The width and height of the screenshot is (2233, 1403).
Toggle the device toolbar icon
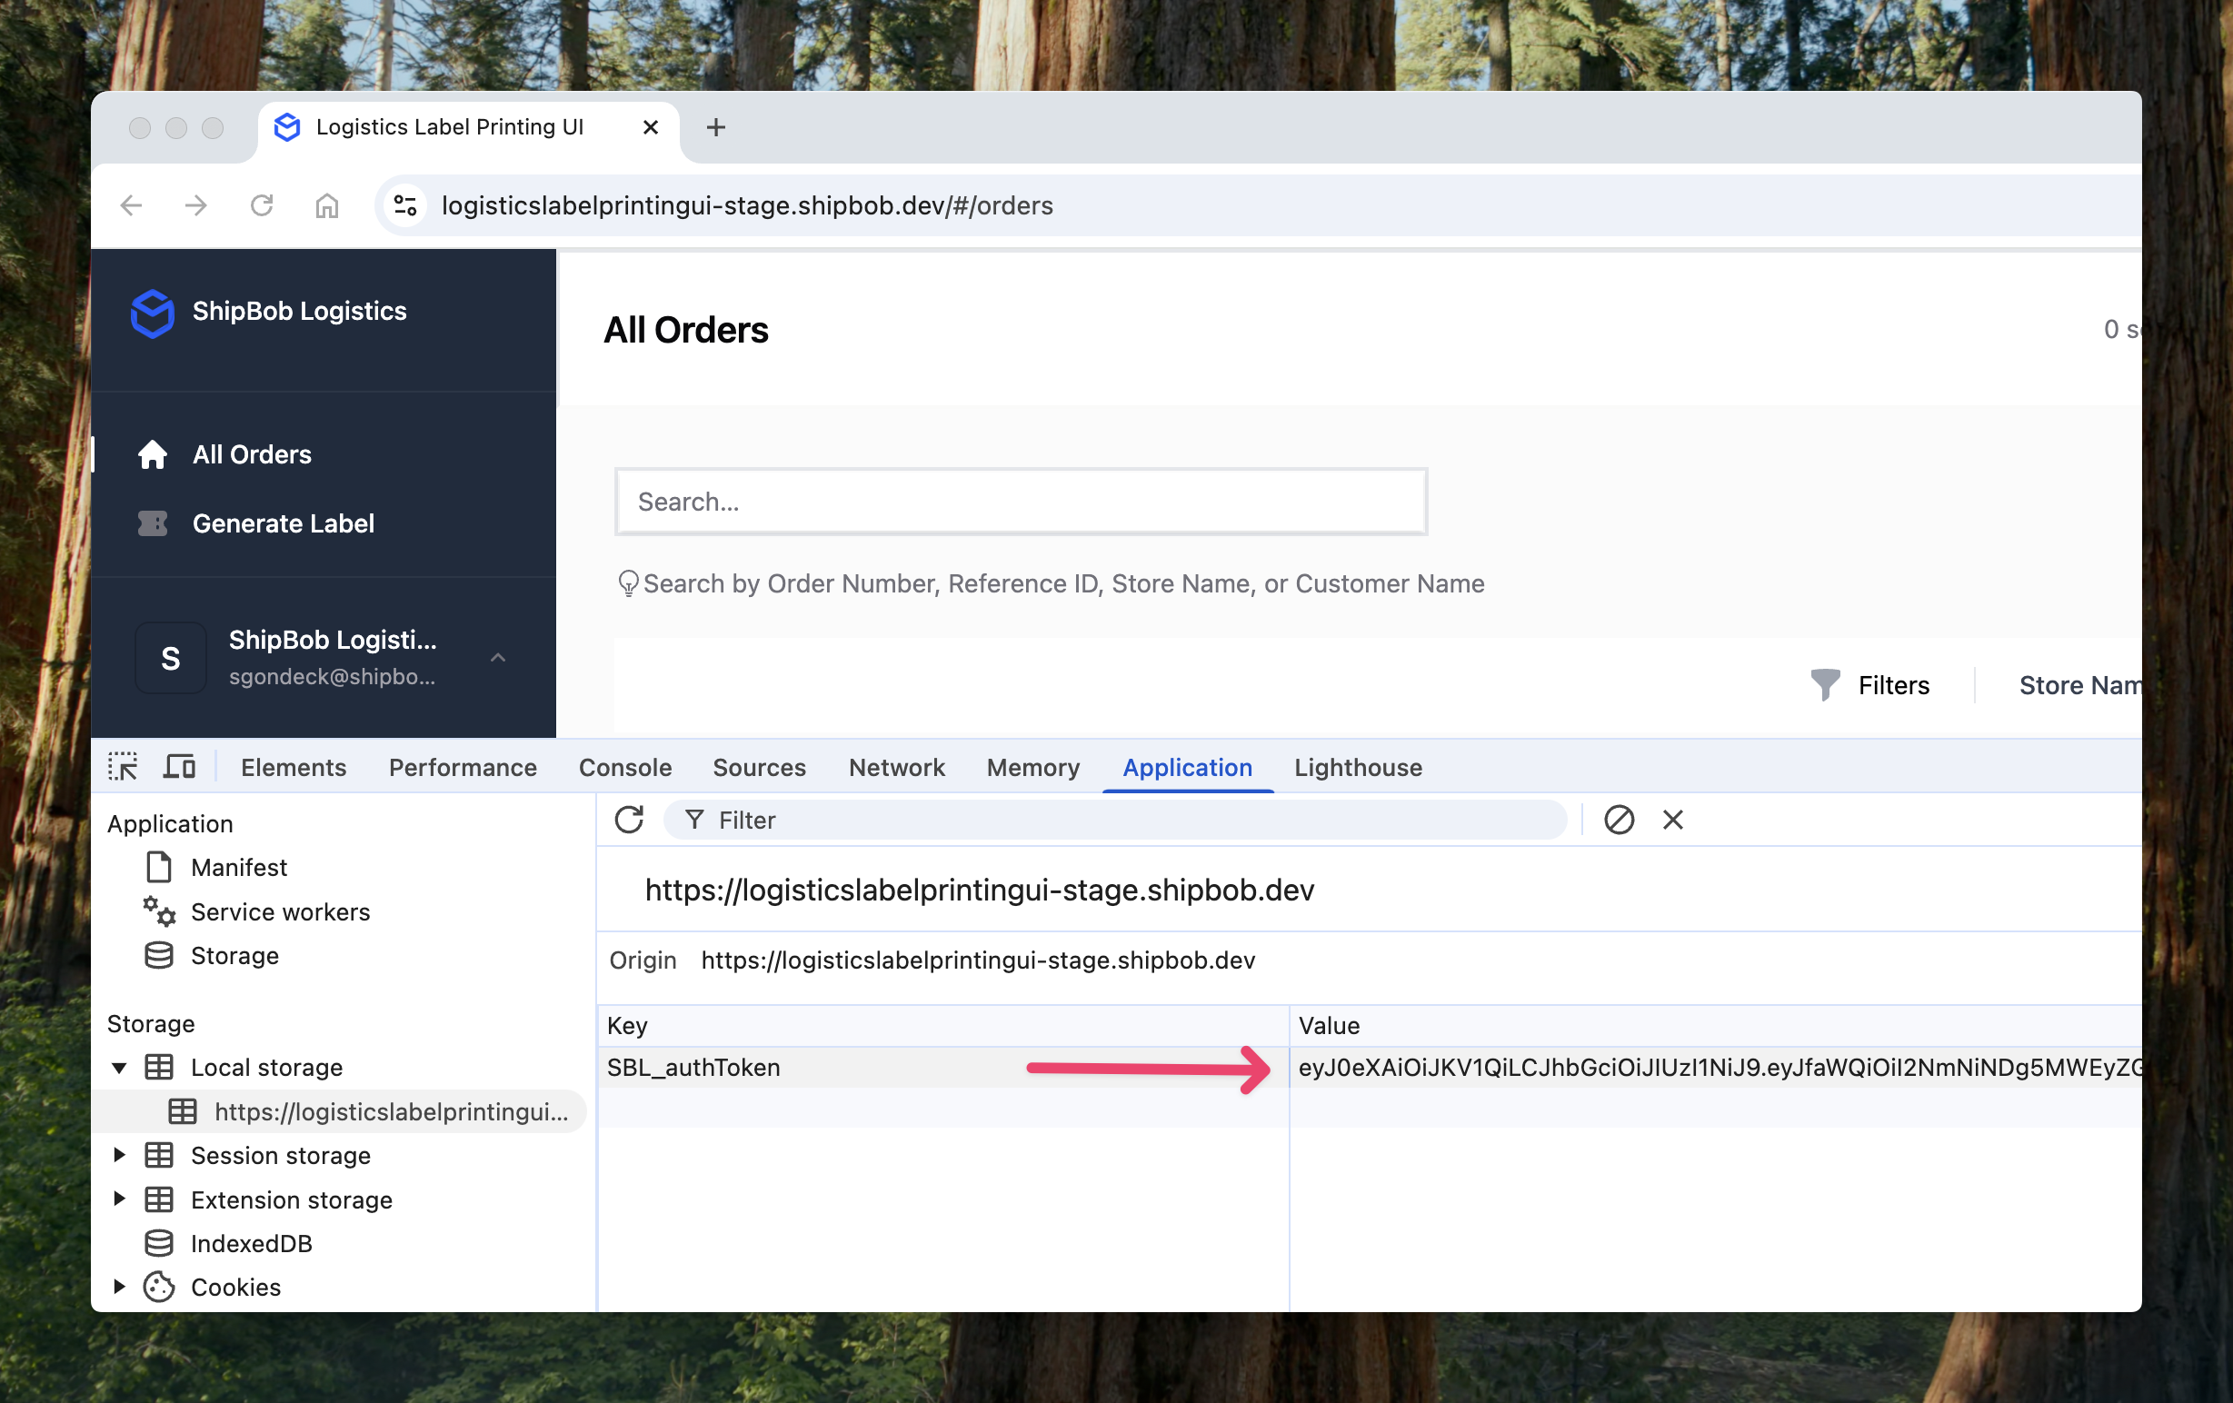[179, 767]
